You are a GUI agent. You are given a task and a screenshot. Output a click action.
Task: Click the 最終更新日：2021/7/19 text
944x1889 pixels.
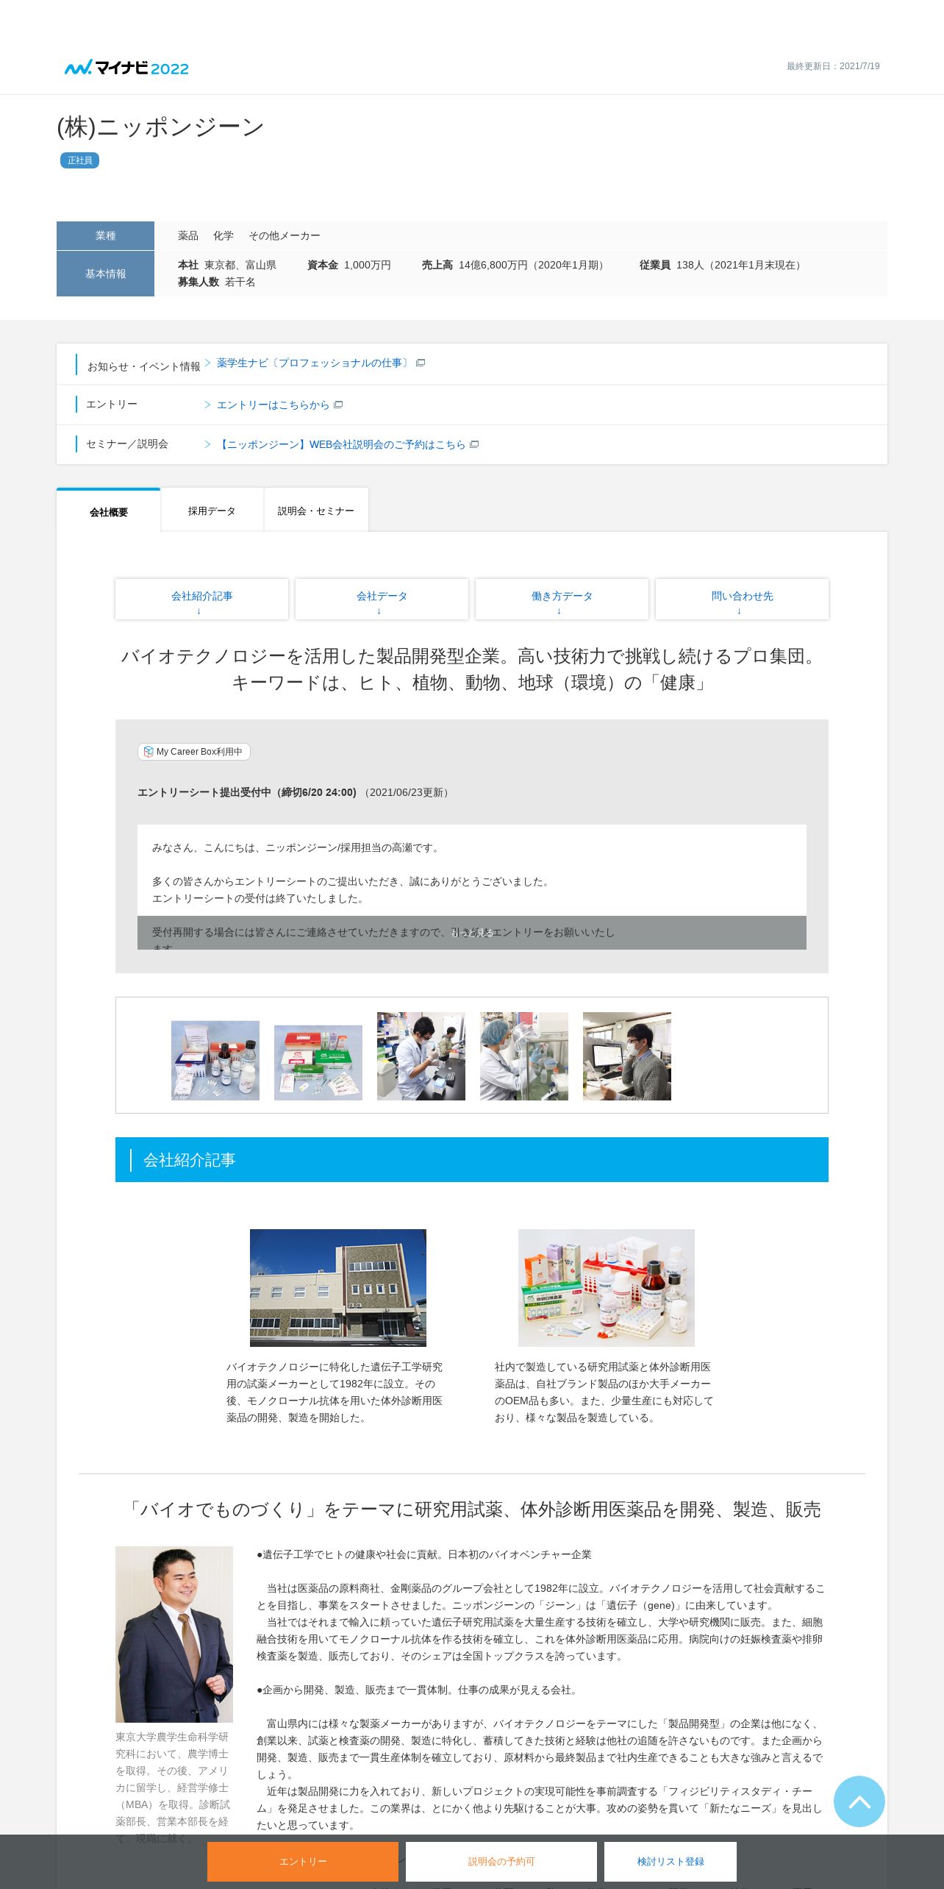[833, 66]
